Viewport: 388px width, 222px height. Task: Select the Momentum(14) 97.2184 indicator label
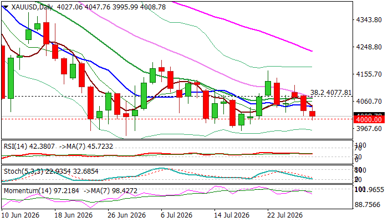pyautogui.click(x=42, y=191)
